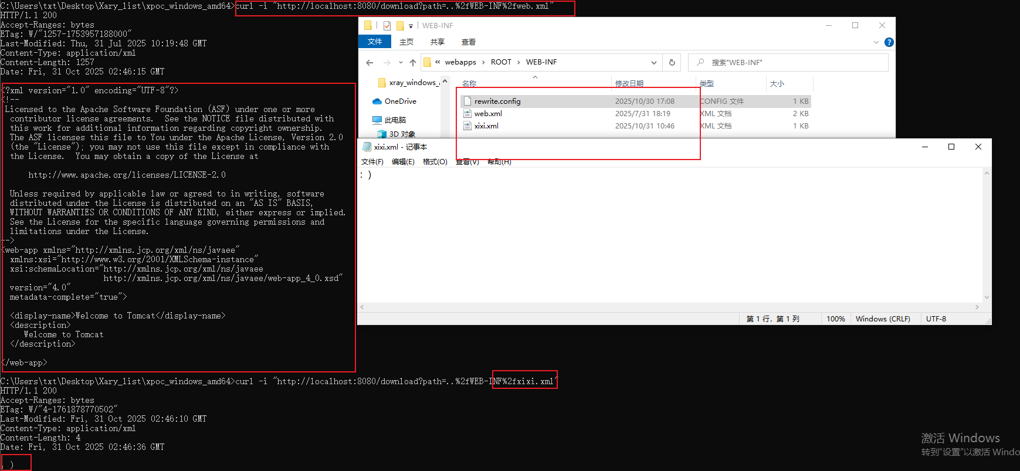Click the OneDrive cloud icon
This screenshot has height=471, width=1020.
click(x=377, y=101)
